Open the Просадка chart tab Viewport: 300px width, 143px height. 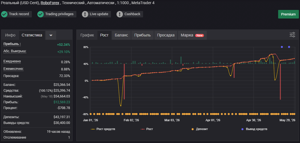coord(166,35)
